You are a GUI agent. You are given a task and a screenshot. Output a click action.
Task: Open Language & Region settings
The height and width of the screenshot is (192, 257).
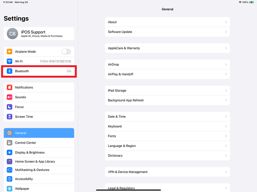[167, 146]
